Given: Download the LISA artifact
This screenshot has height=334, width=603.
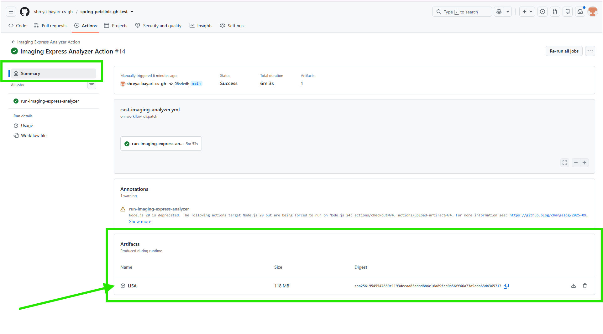Looking at the screenshot, I should click(x=574, y=286).
